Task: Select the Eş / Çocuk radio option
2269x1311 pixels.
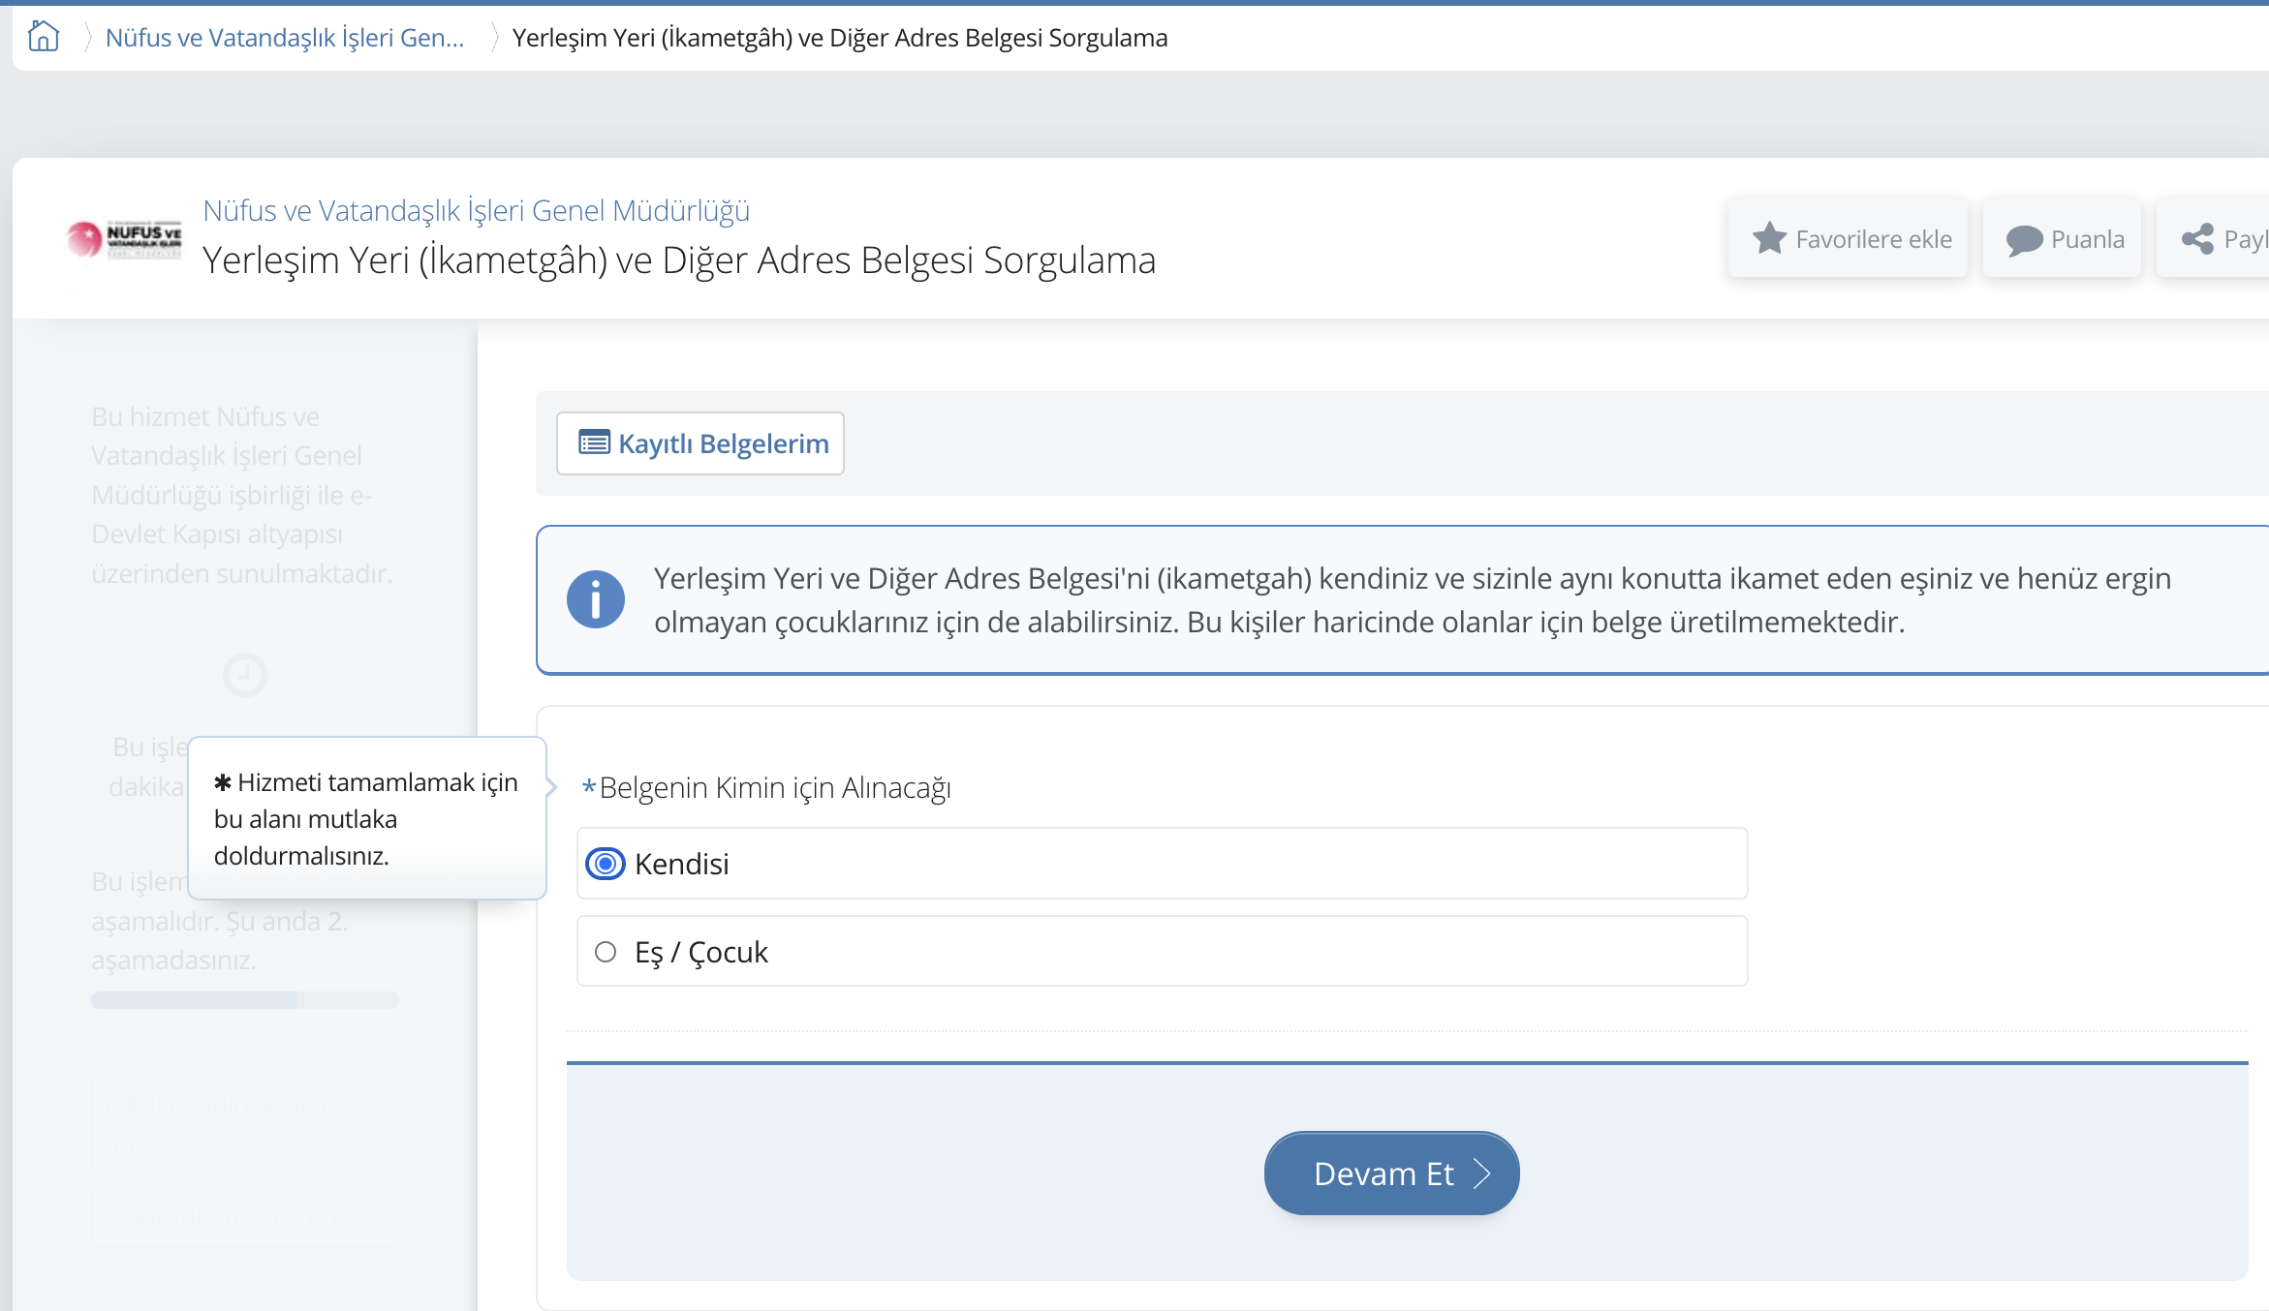Action: click(605, 951)
